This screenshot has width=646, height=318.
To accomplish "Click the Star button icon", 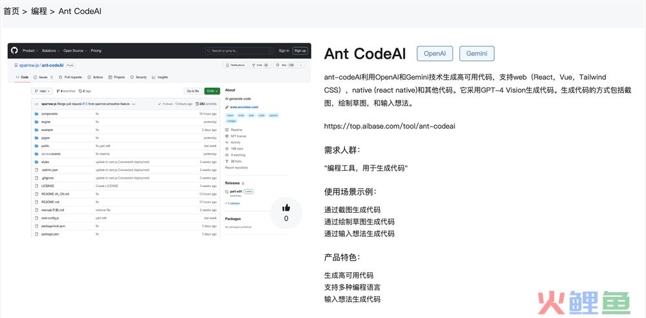I will (x=277, y=65).
